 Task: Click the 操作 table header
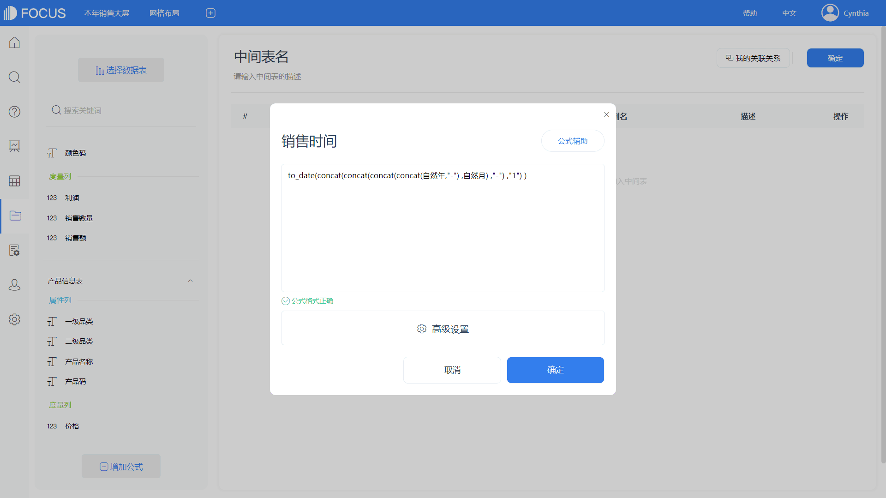841,116
